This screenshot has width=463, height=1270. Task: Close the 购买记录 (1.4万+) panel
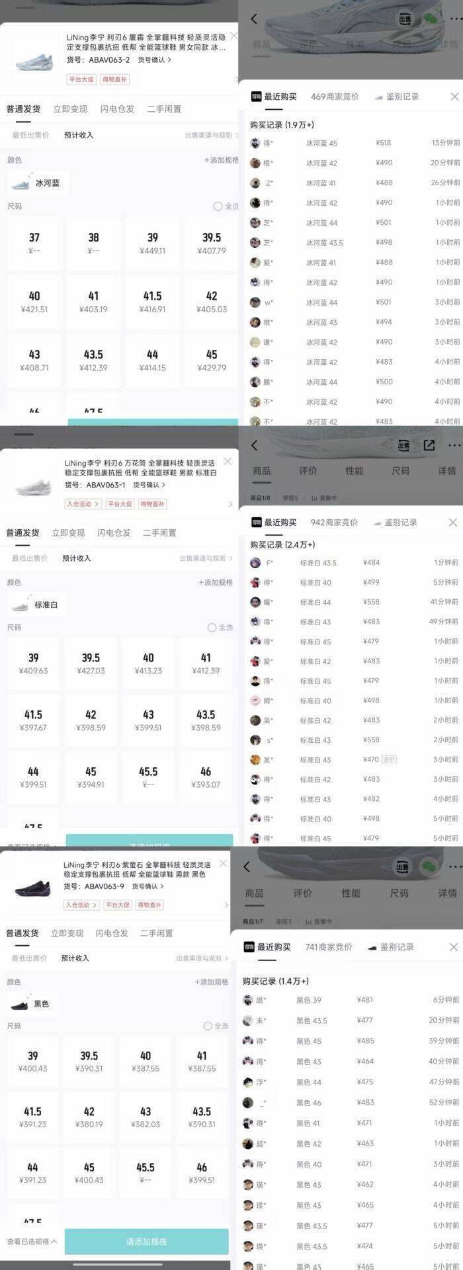[454, 947]
